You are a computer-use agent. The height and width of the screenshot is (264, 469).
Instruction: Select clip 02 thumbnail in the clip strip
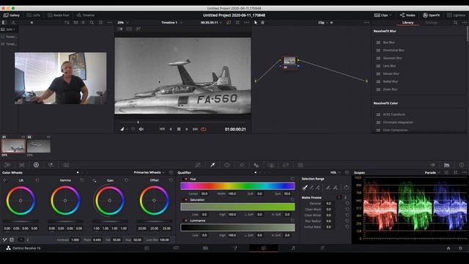(x=39, y=146)
